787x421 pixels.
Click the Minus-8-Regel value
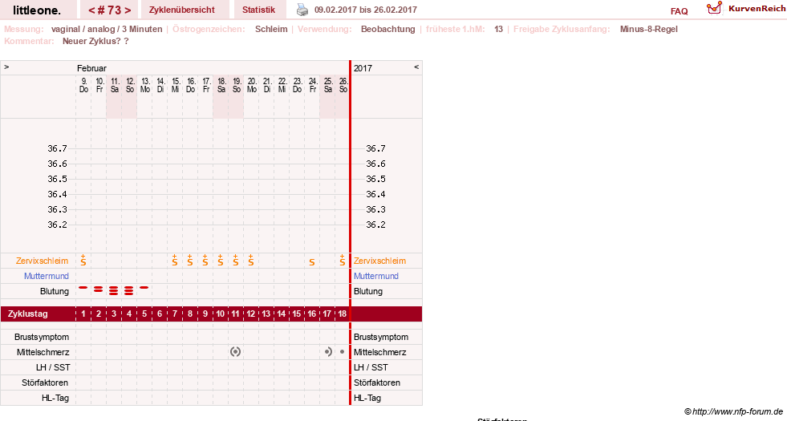tap(648, 29)
